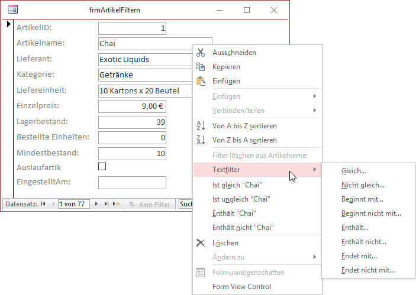Click the Z-A descending sort icon

coord(201,140)
